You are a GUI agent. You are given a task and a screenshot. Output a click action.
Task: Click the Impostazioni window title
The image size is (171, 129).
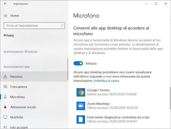click(x=21, y=4)
